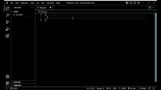
Task: Change Spaces: 2 indentation setting
Action: point(100,88)
